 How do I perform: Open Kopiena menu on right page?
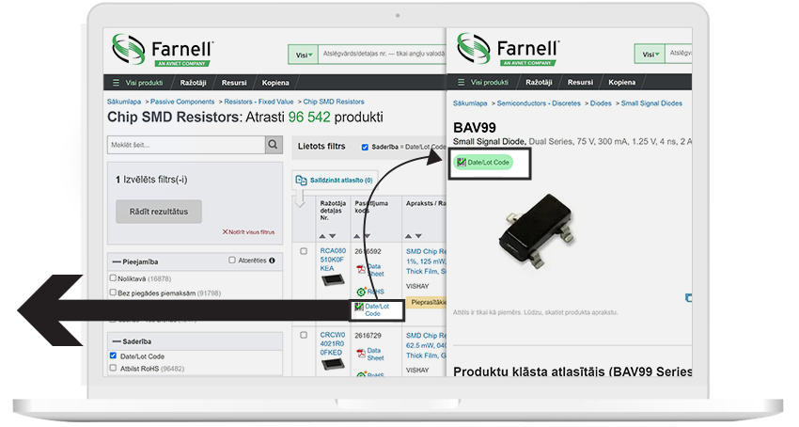click(x=621, y=82)
